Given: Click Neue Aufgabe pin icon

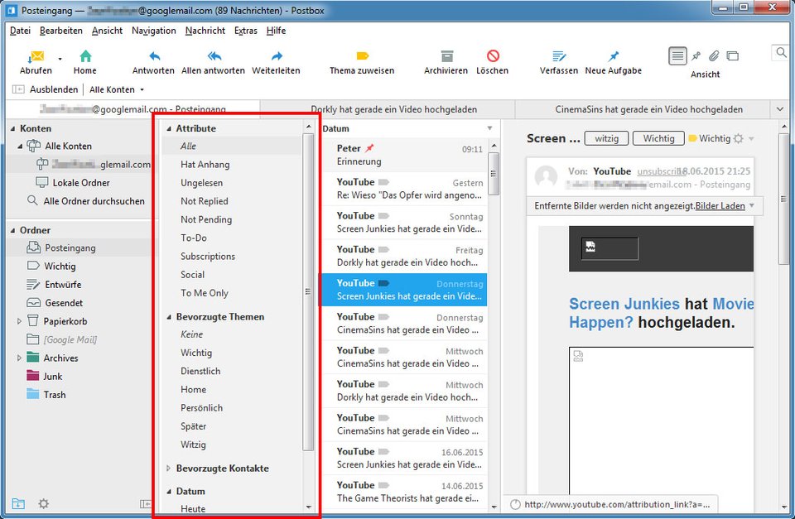Looking at the screenshot, I should 614,55.
